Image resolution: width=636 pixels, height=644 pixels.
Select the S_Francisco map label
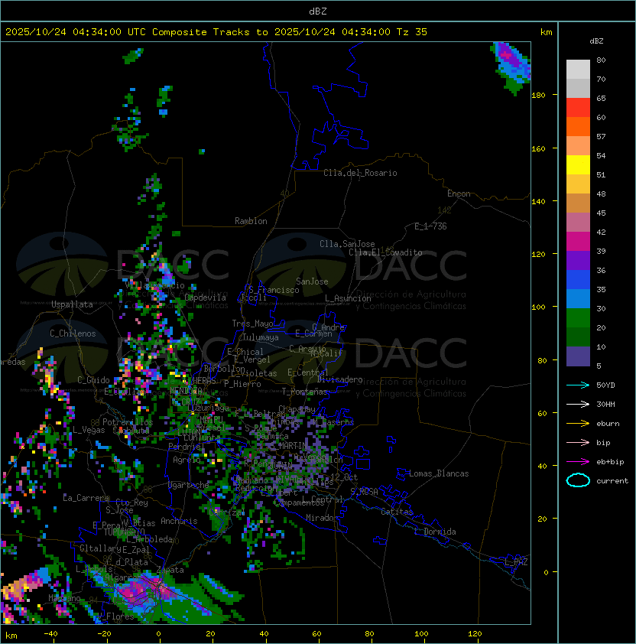coord(274,290)
